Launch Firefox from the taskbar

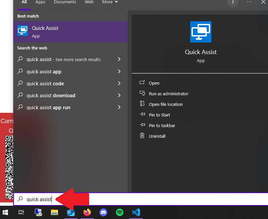tap(87, 212)
